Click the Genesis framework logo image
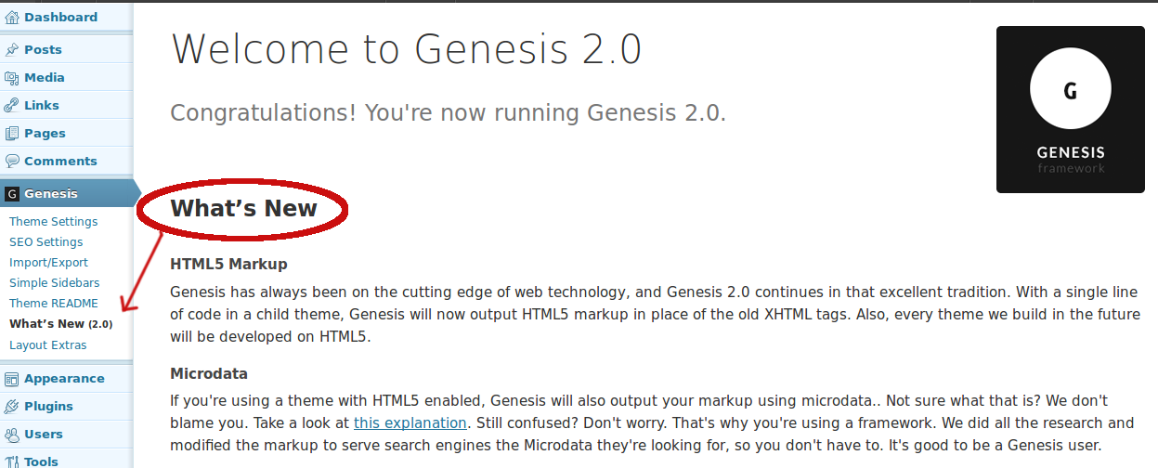This screenshot has height=468, width=1158. 1070,110
